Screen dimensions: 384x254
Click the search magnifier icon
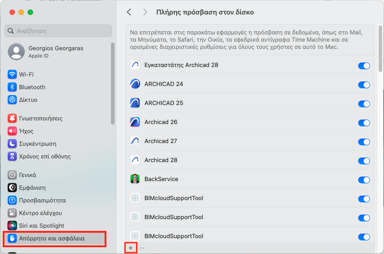tap(10, 31)
